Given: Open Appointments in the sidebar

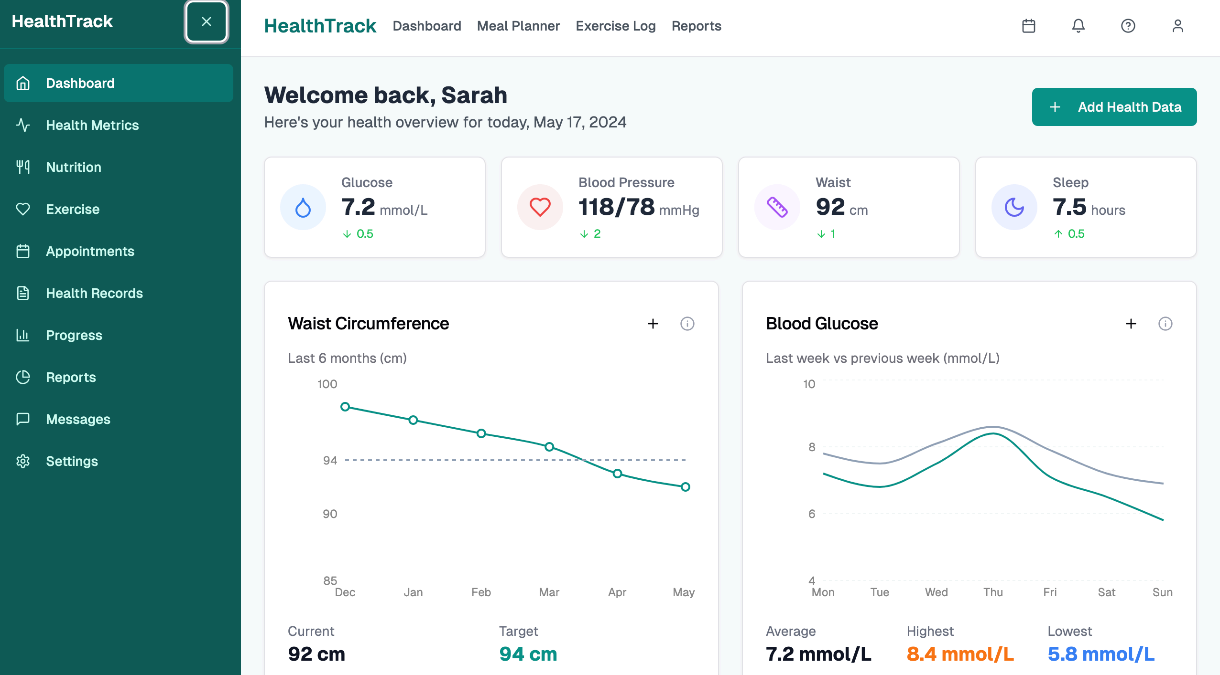Looking at the screenshot, I should coord(119,251).
